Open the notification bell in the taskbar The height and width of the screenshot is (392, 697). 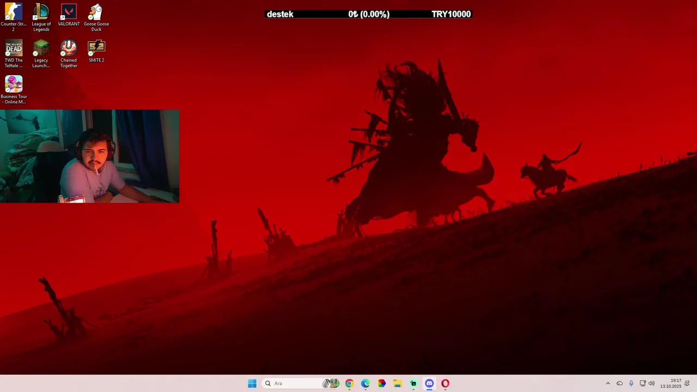point(687,383)
